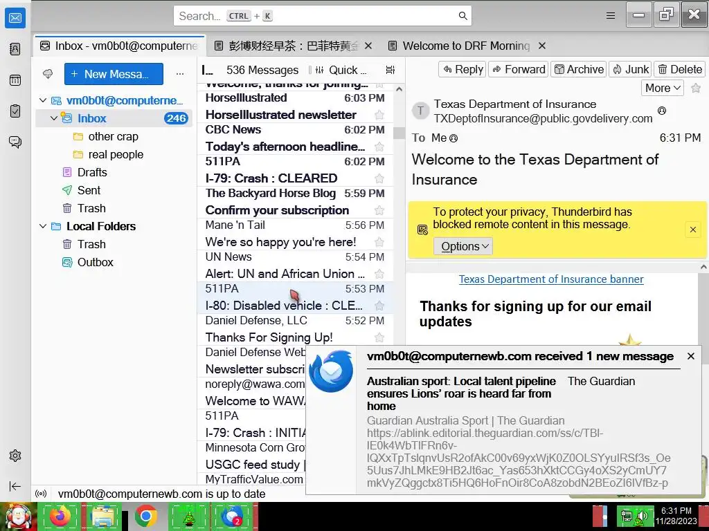Collapse the Inbox folder subtree
The image size is (709, 531).
pos(54,118)
